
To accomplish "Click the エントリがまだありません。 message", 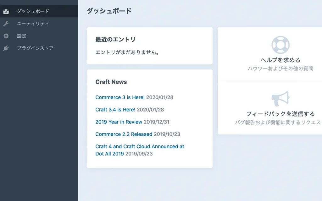I will tap(127, 52).
